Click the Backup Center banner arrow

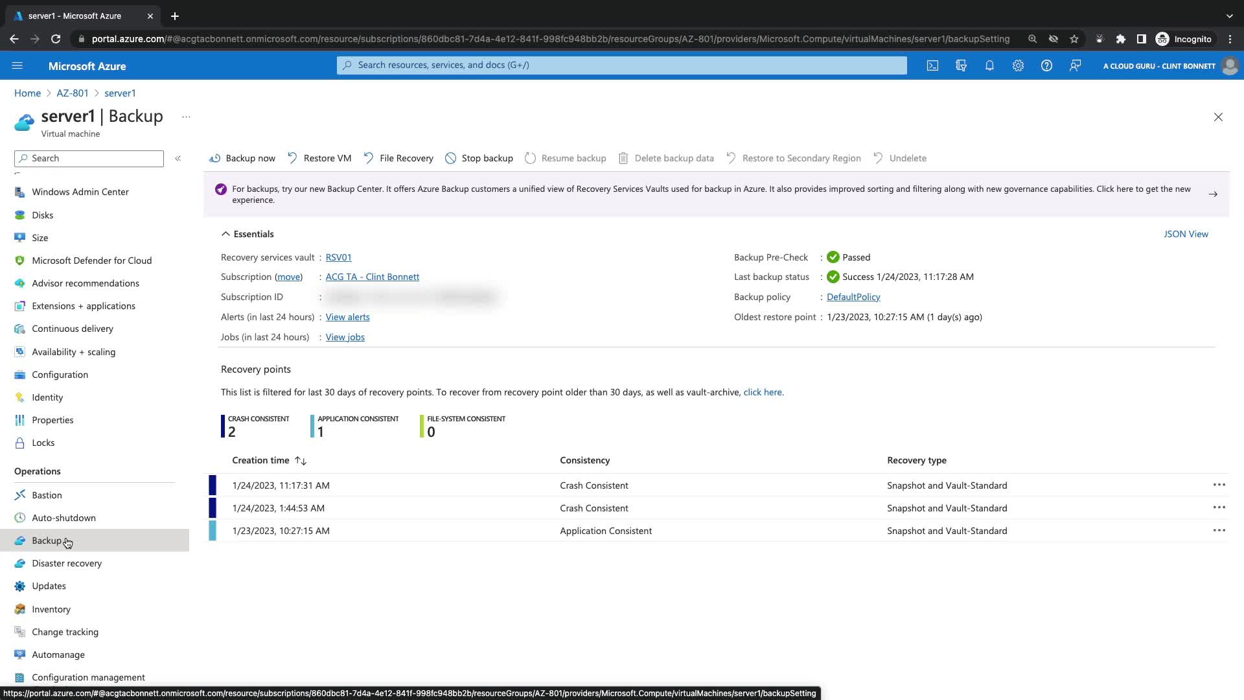coord(1213,194)
